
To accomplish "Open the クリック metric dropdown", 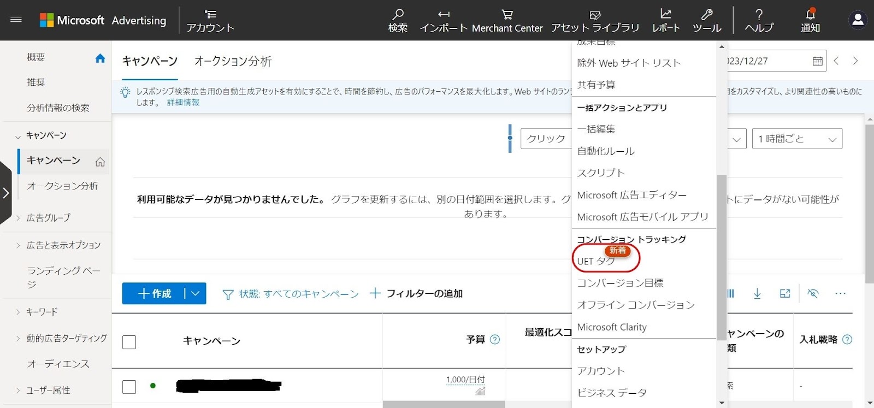I will point(546,139).
